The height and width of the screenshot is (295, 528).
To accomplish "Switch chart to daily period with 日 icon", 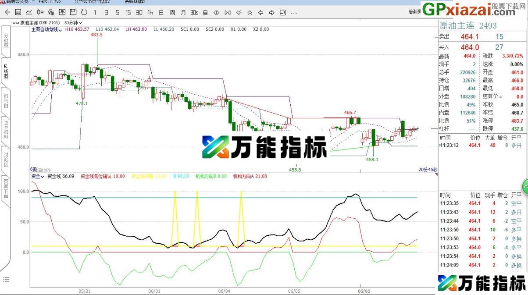I will point(161,12).
